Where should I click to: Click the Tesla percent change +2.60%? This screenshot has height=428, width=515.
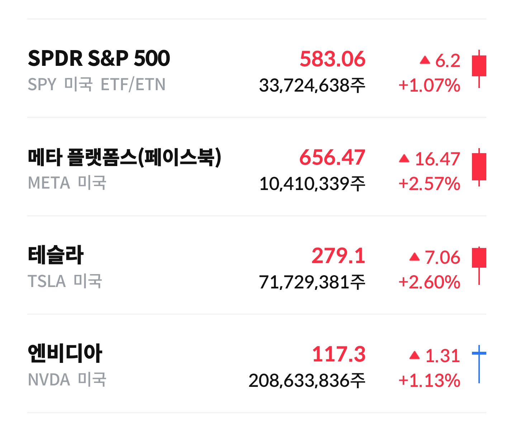(429, 282)
